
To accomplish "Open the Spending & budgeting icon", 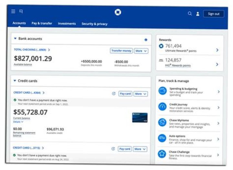I will (162, 91).
